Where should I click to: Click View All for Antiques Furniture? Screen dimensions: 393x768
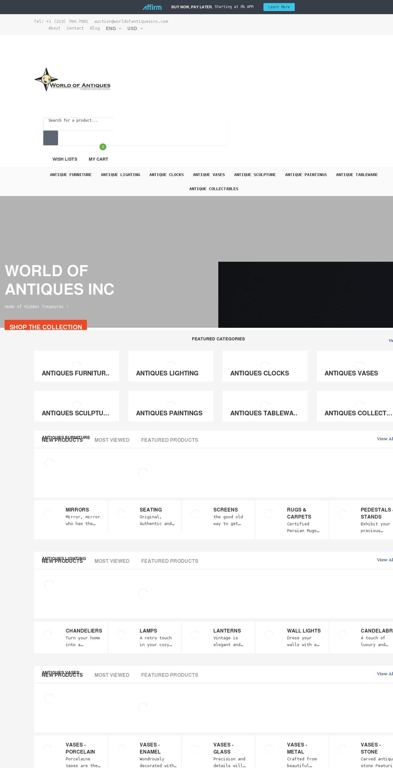click(x=385, y=439)
